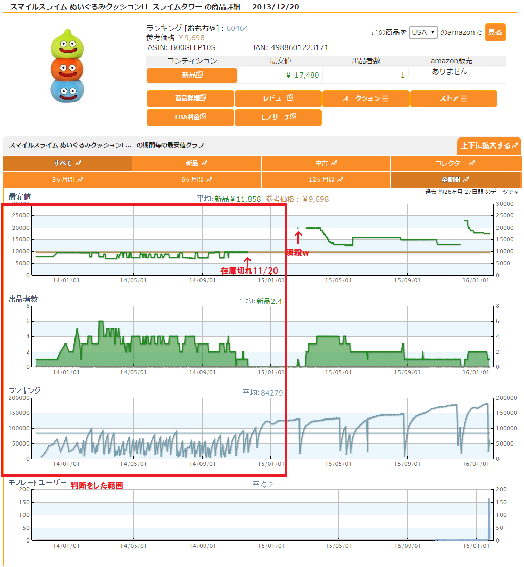Viewport: 524px width, 567px height.
Task: Click the amazon販売 column header
Action: click(452, 61)
